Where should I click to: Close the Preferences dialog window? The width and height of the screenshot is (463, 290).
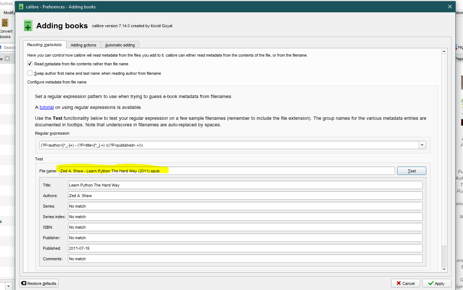[x=450, y=7]
